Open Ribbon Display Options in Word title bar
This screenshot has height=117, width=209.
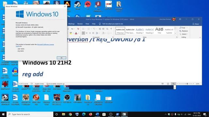[x=180, y=19]
